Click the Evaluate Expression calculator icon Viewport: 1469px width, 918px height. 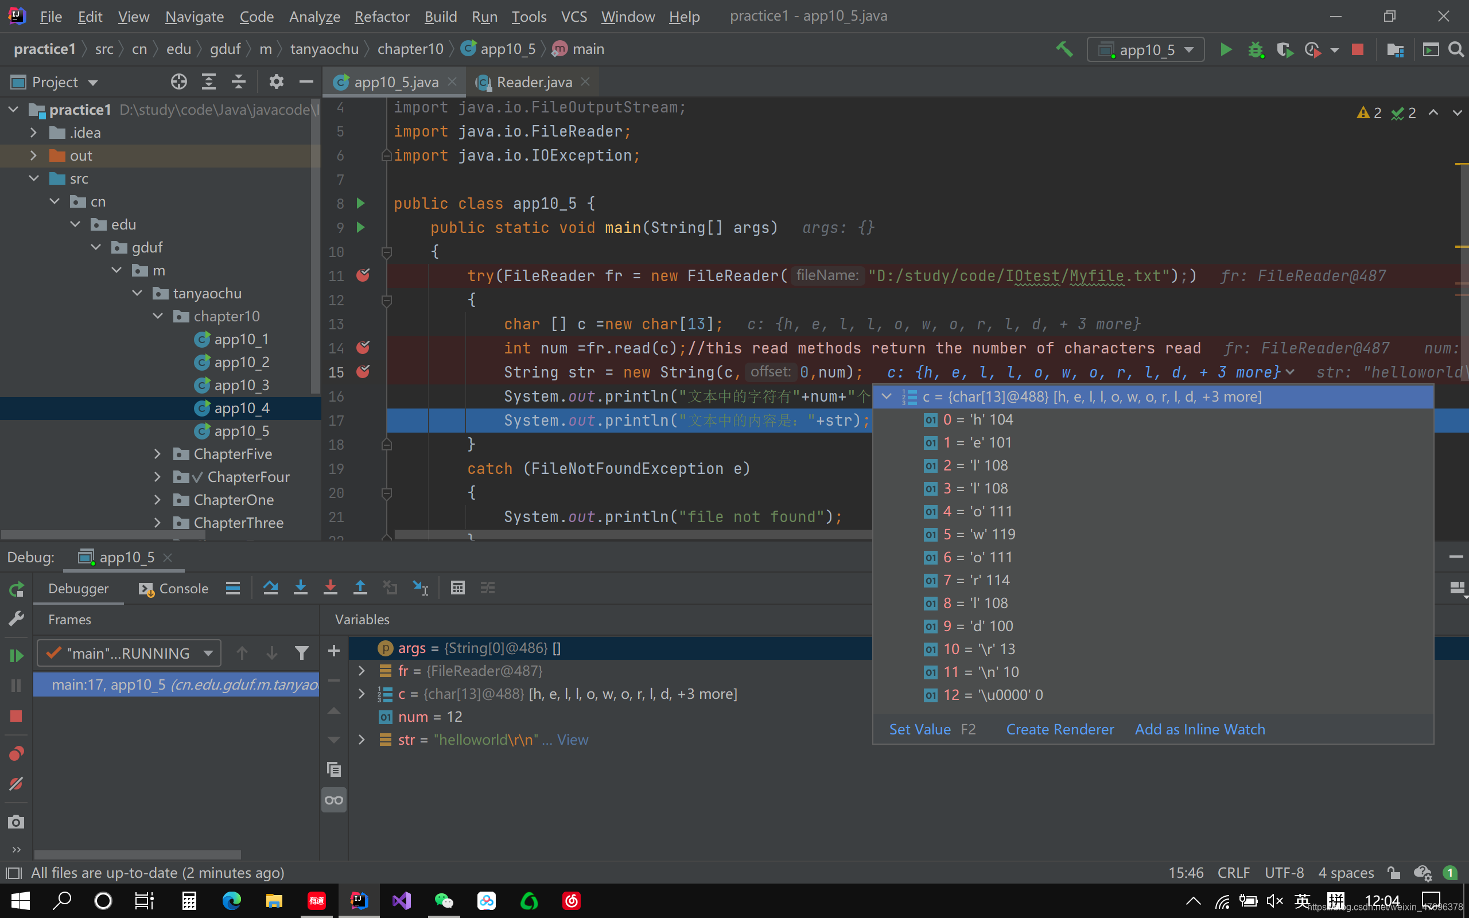[x=458, y=588]
